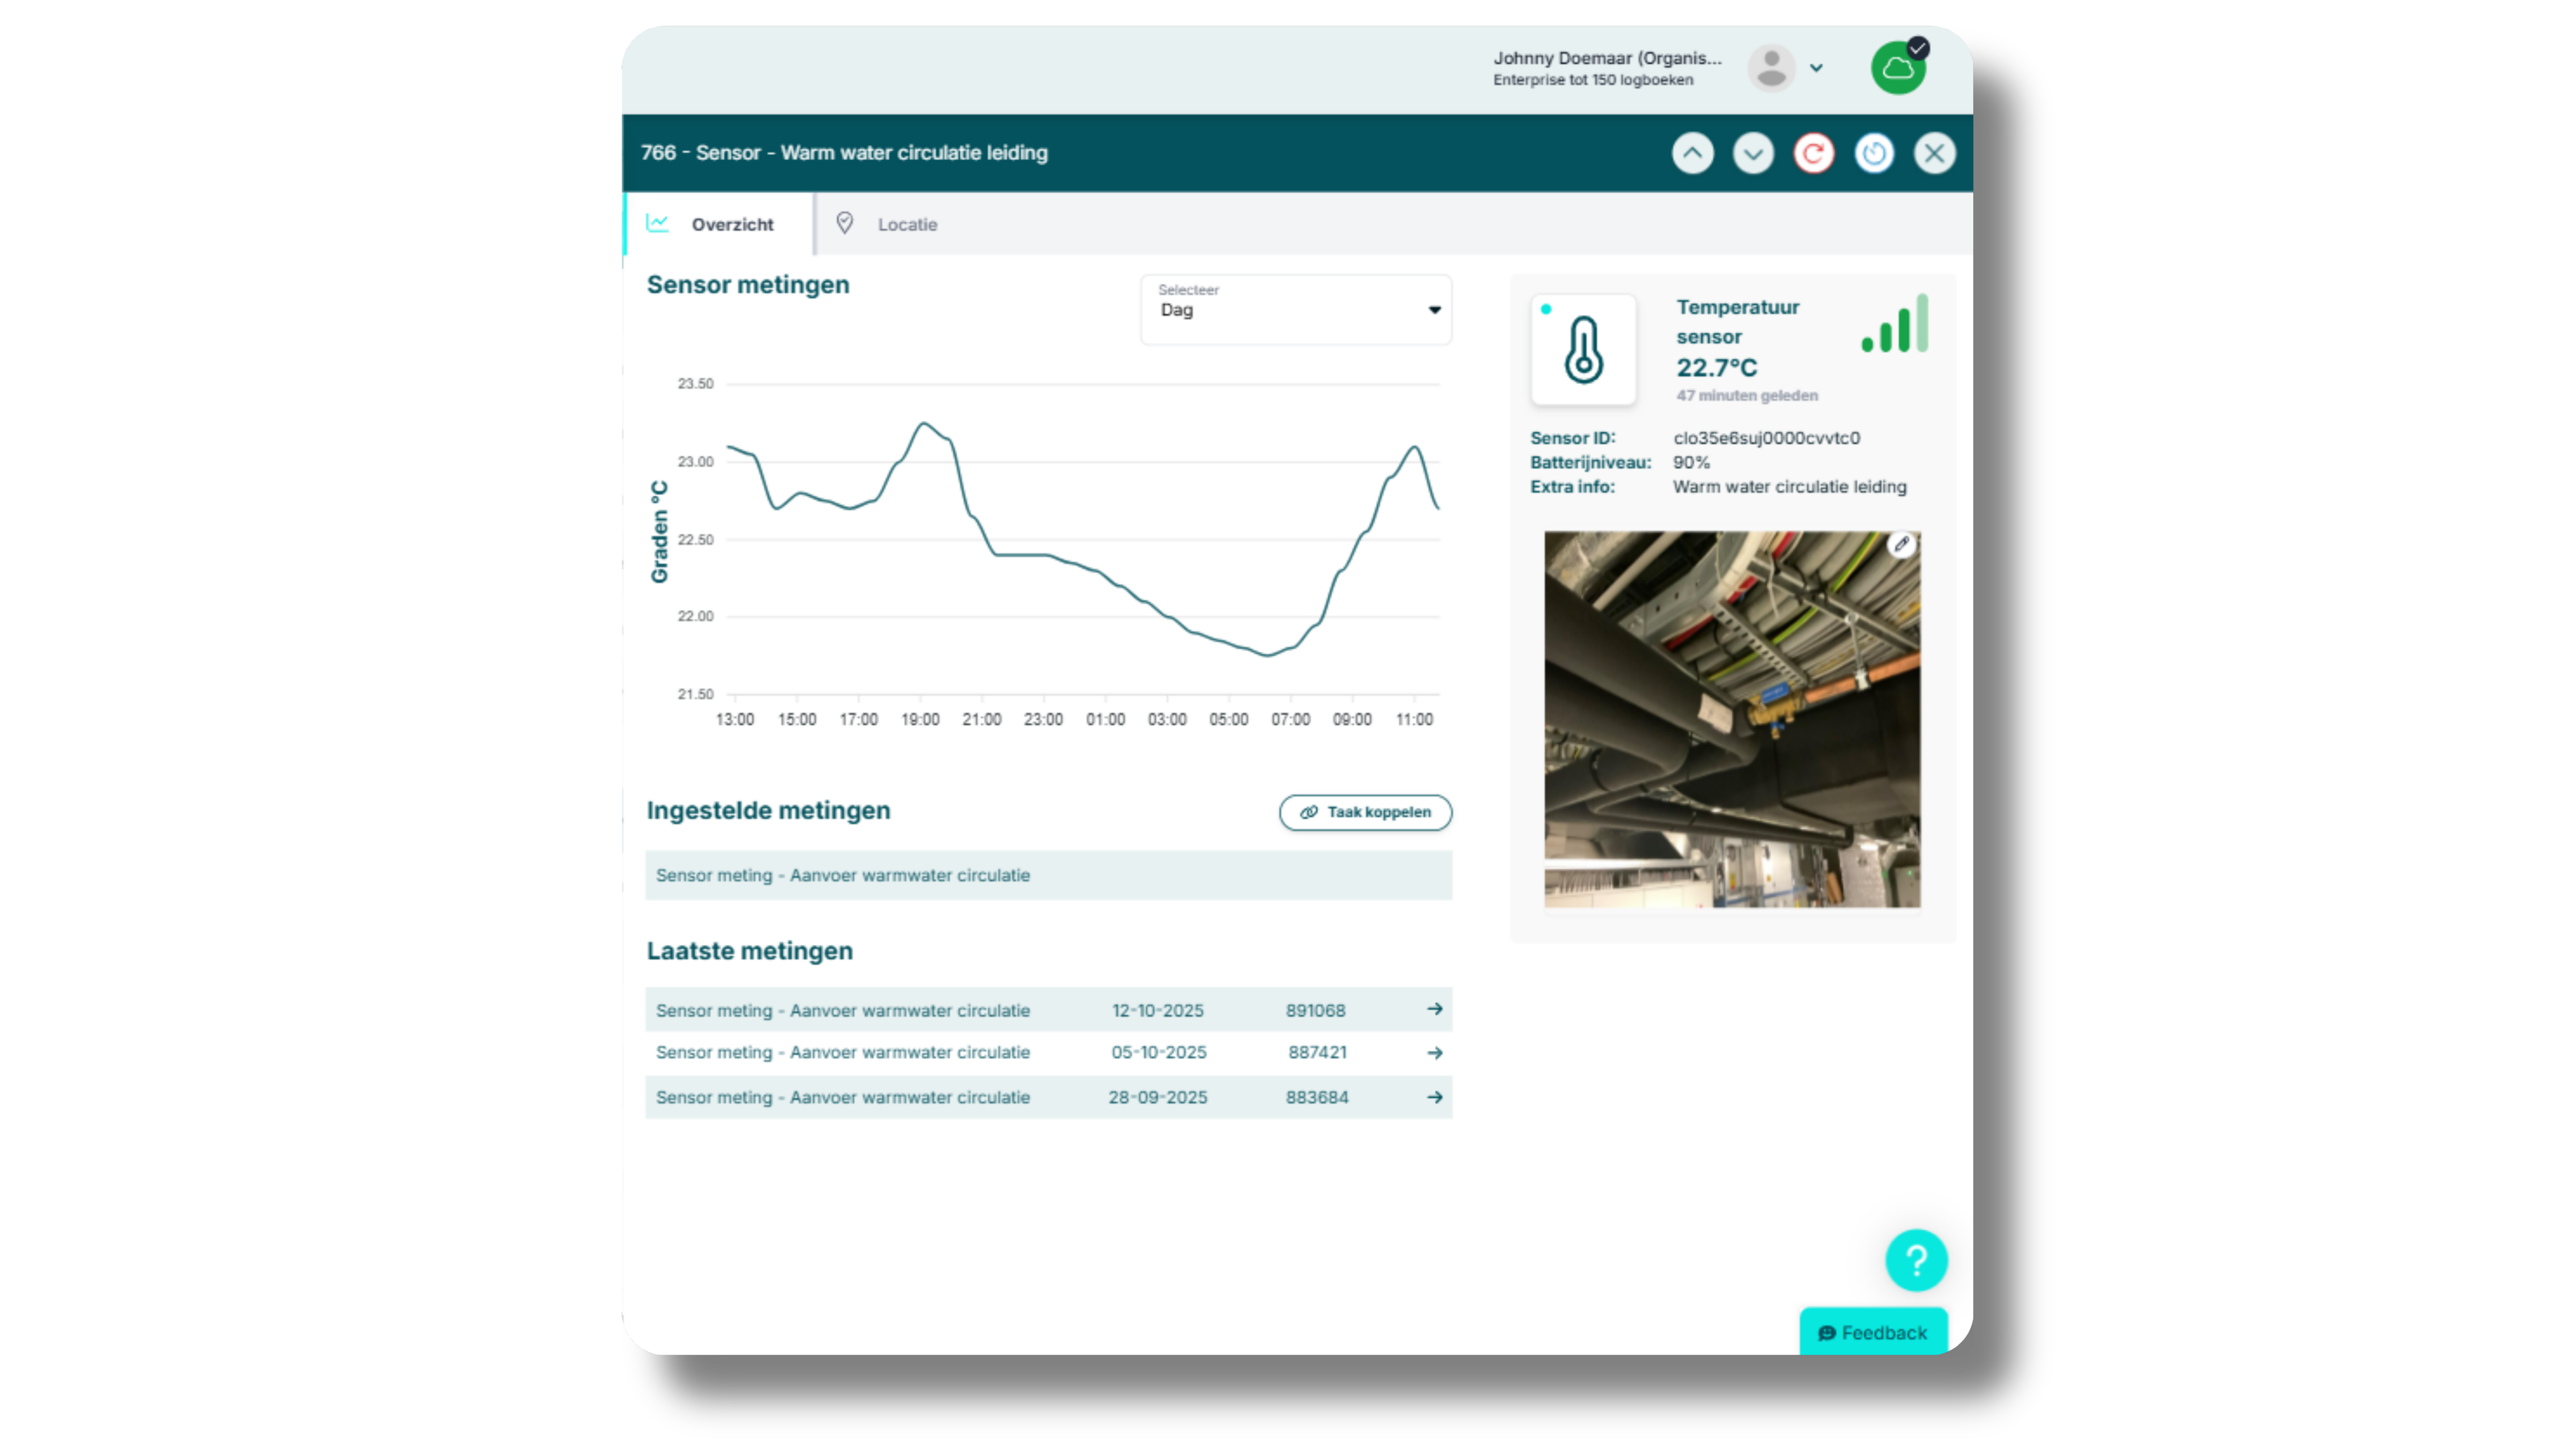Viewport: 2576px width, 1449px height.
Task: Close the sensor 766 panel
Action: (x=1934, y=153)
